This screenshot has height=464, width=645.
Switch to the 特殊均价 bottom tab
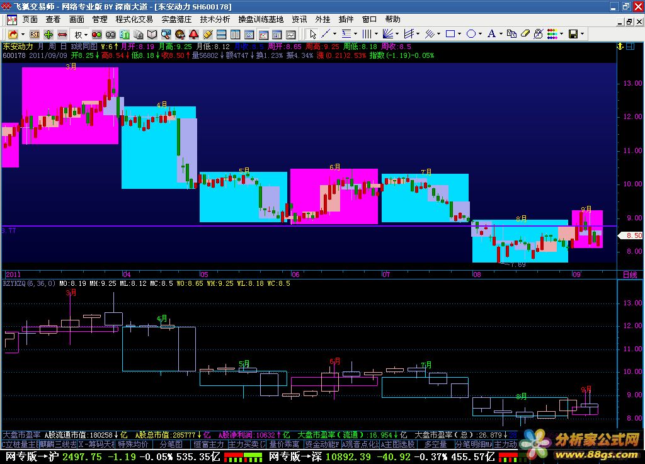(x=133, y=444)
